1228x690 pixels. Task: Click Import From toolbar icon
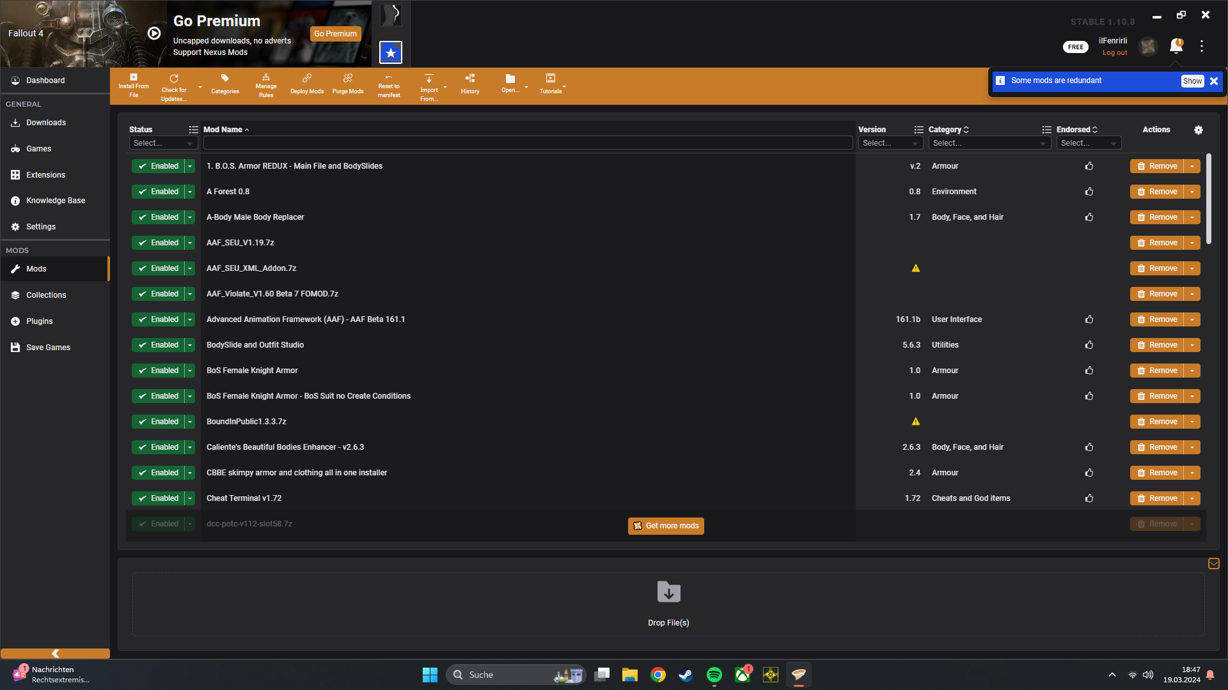[x=429, y=87]
